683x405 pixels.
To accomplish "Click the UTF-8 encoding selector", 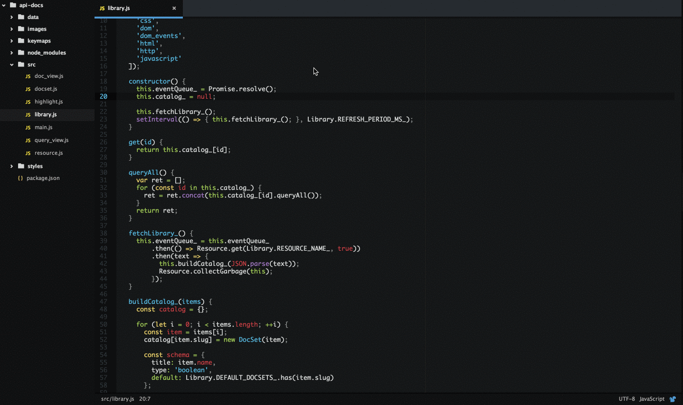I will 626,399.
